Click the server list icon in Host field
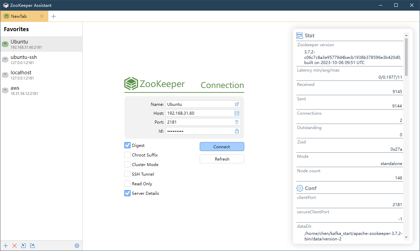The image size is (420, 251). 237,113
